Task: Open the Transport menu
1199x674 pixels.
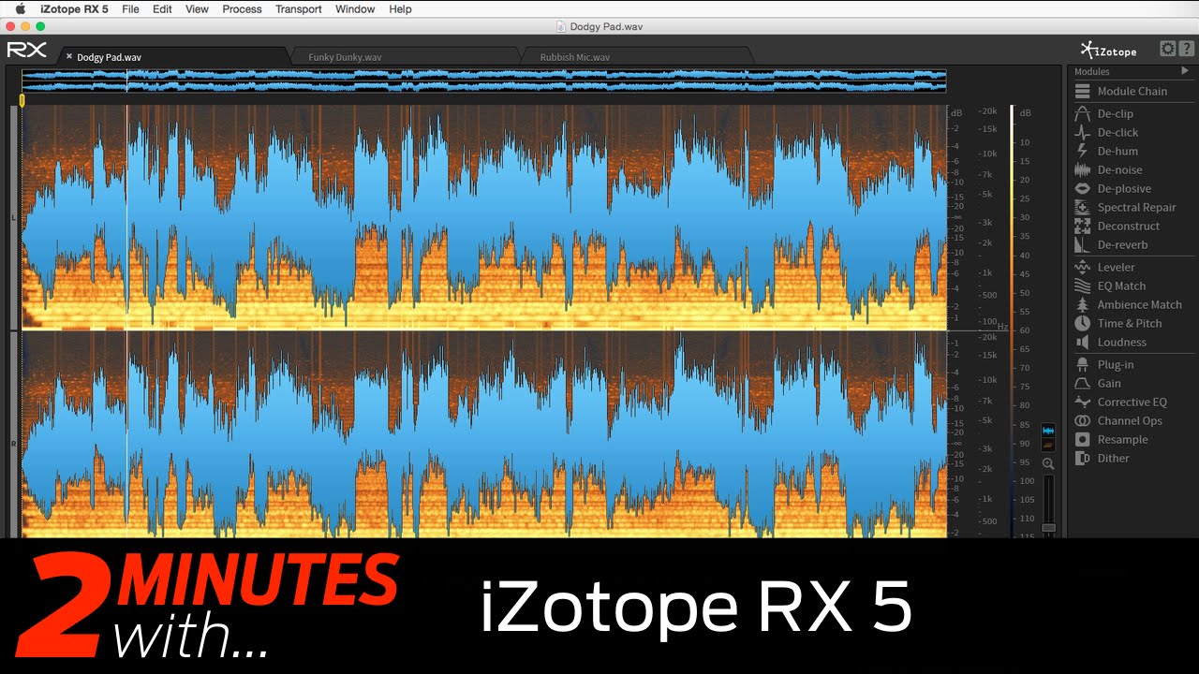Action: coord(299,8)
